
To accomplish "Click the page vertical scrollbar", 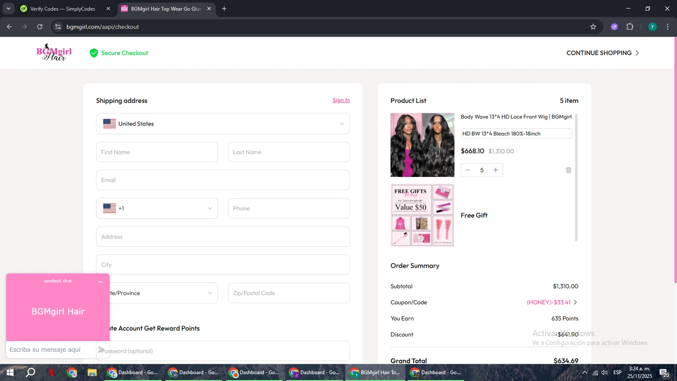I will tap(675, 160).
